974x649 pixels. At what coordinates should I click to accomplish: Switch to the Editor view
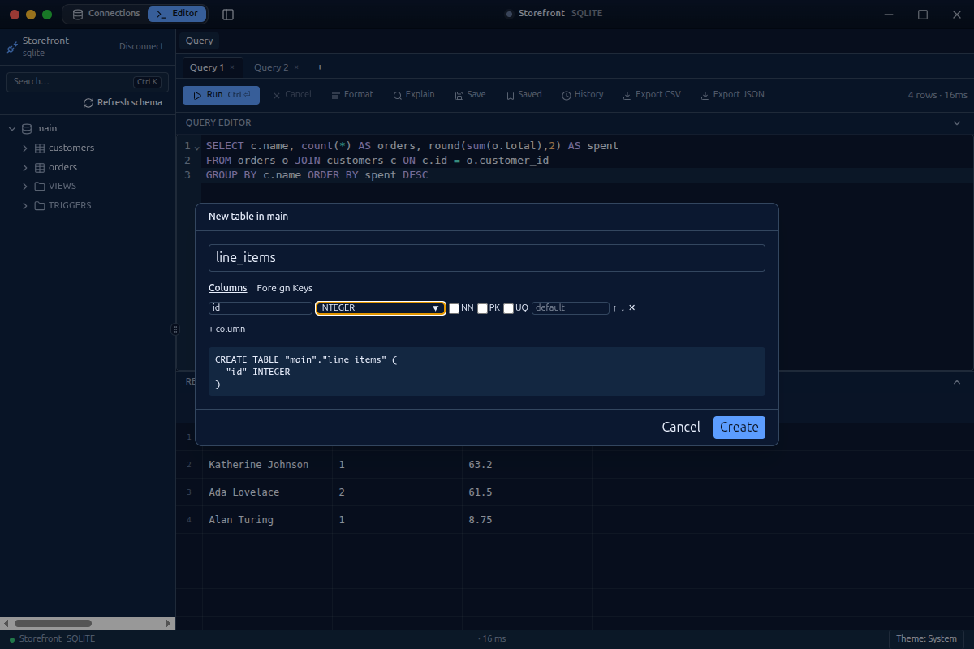click(x=177, y=14)
